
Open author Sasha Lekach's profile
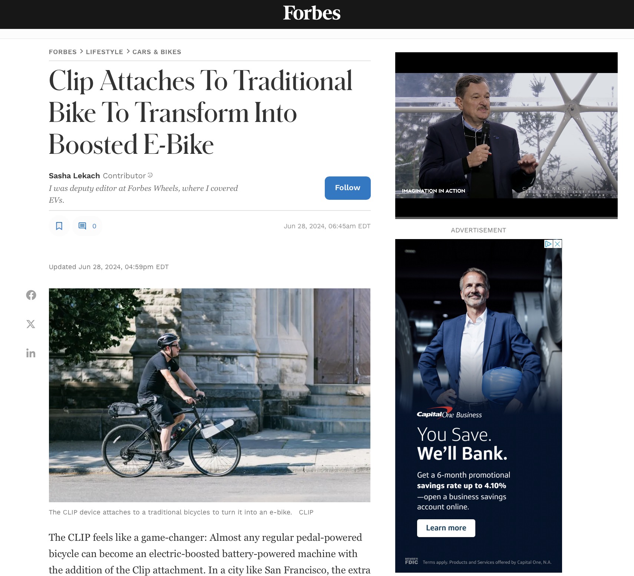(74, 176)
